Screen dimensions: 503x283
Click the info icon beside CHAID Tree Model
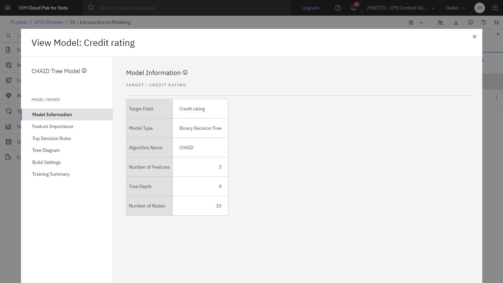84,71
